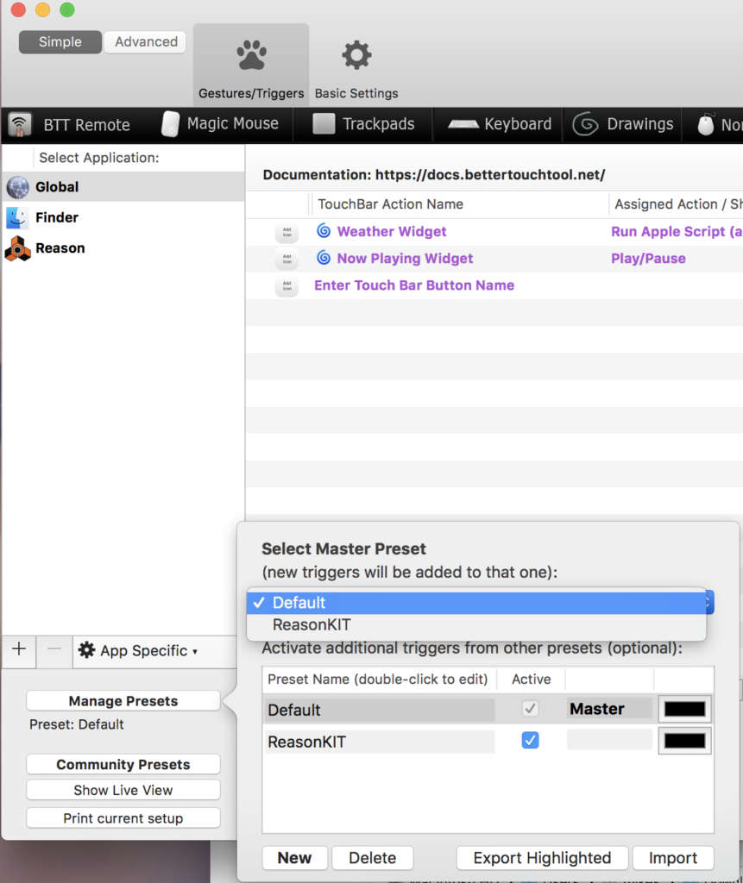Viewport: 743px width, 883px height.
Task: Toggle Active checkbox for ReasonKIT preset
Action: point(530,741)
